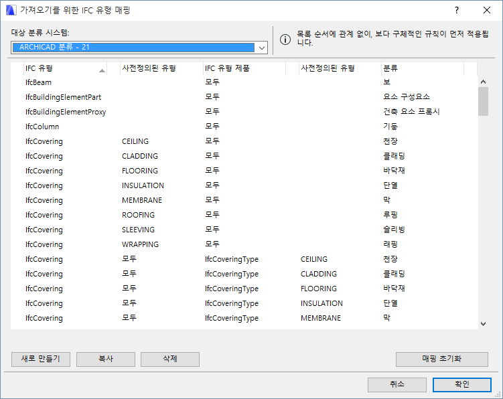Click the SLEEVING predefined type cell
Screen dimensions: 503x399
tap(138, 230)
